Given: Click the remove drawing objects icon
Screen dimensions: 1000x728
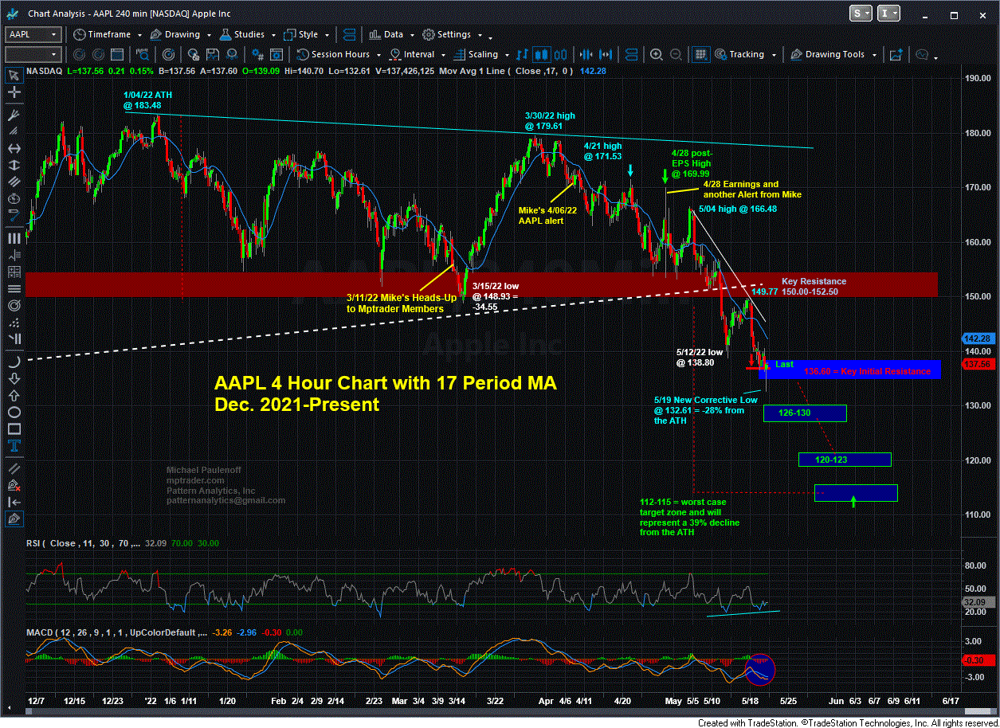Looking at the screenshot, I should [x=14, y=484].
